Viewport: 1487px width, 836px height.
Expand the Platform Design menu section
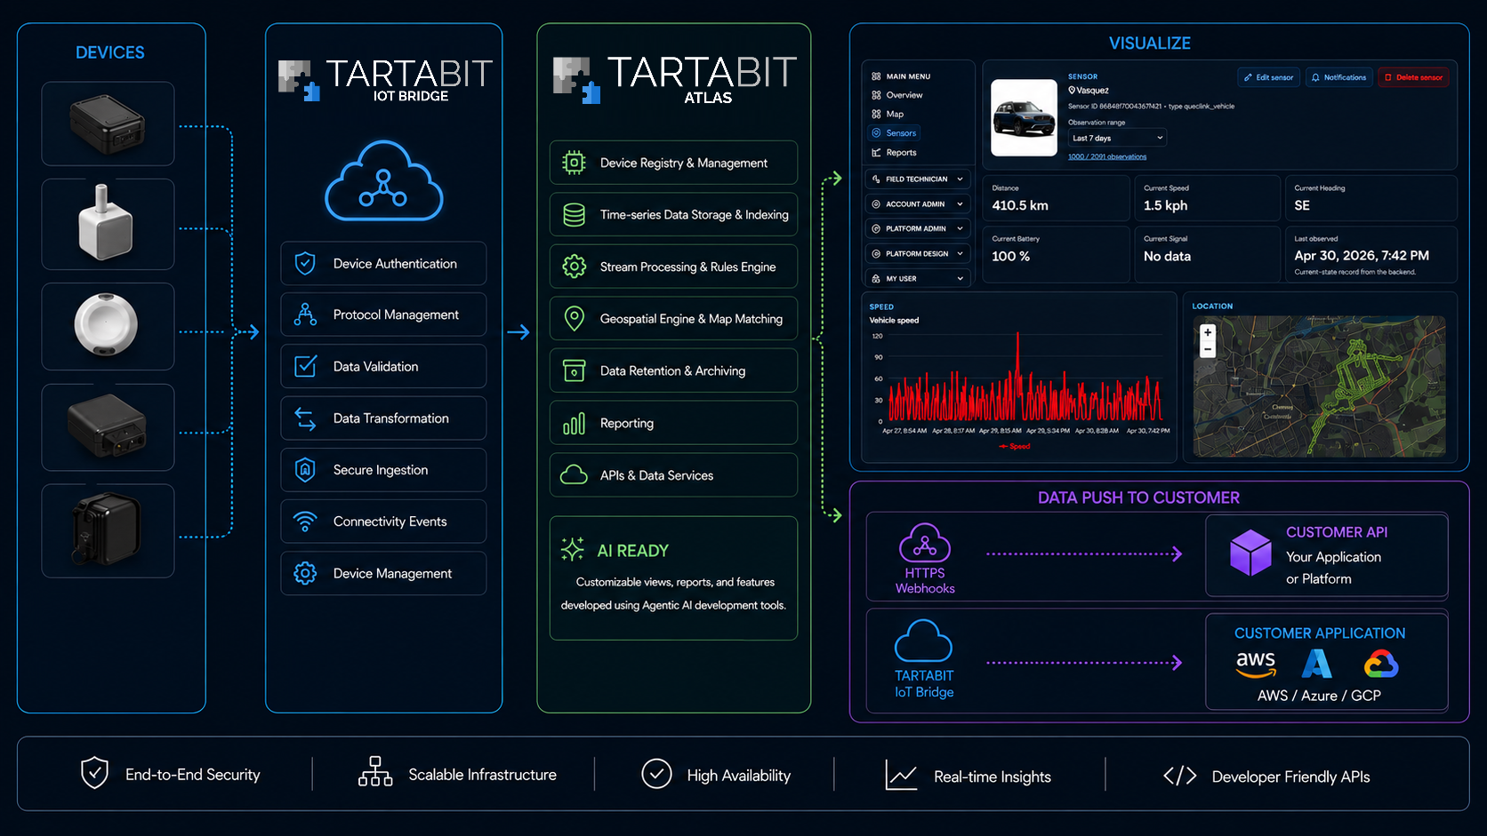pos(919,254)
